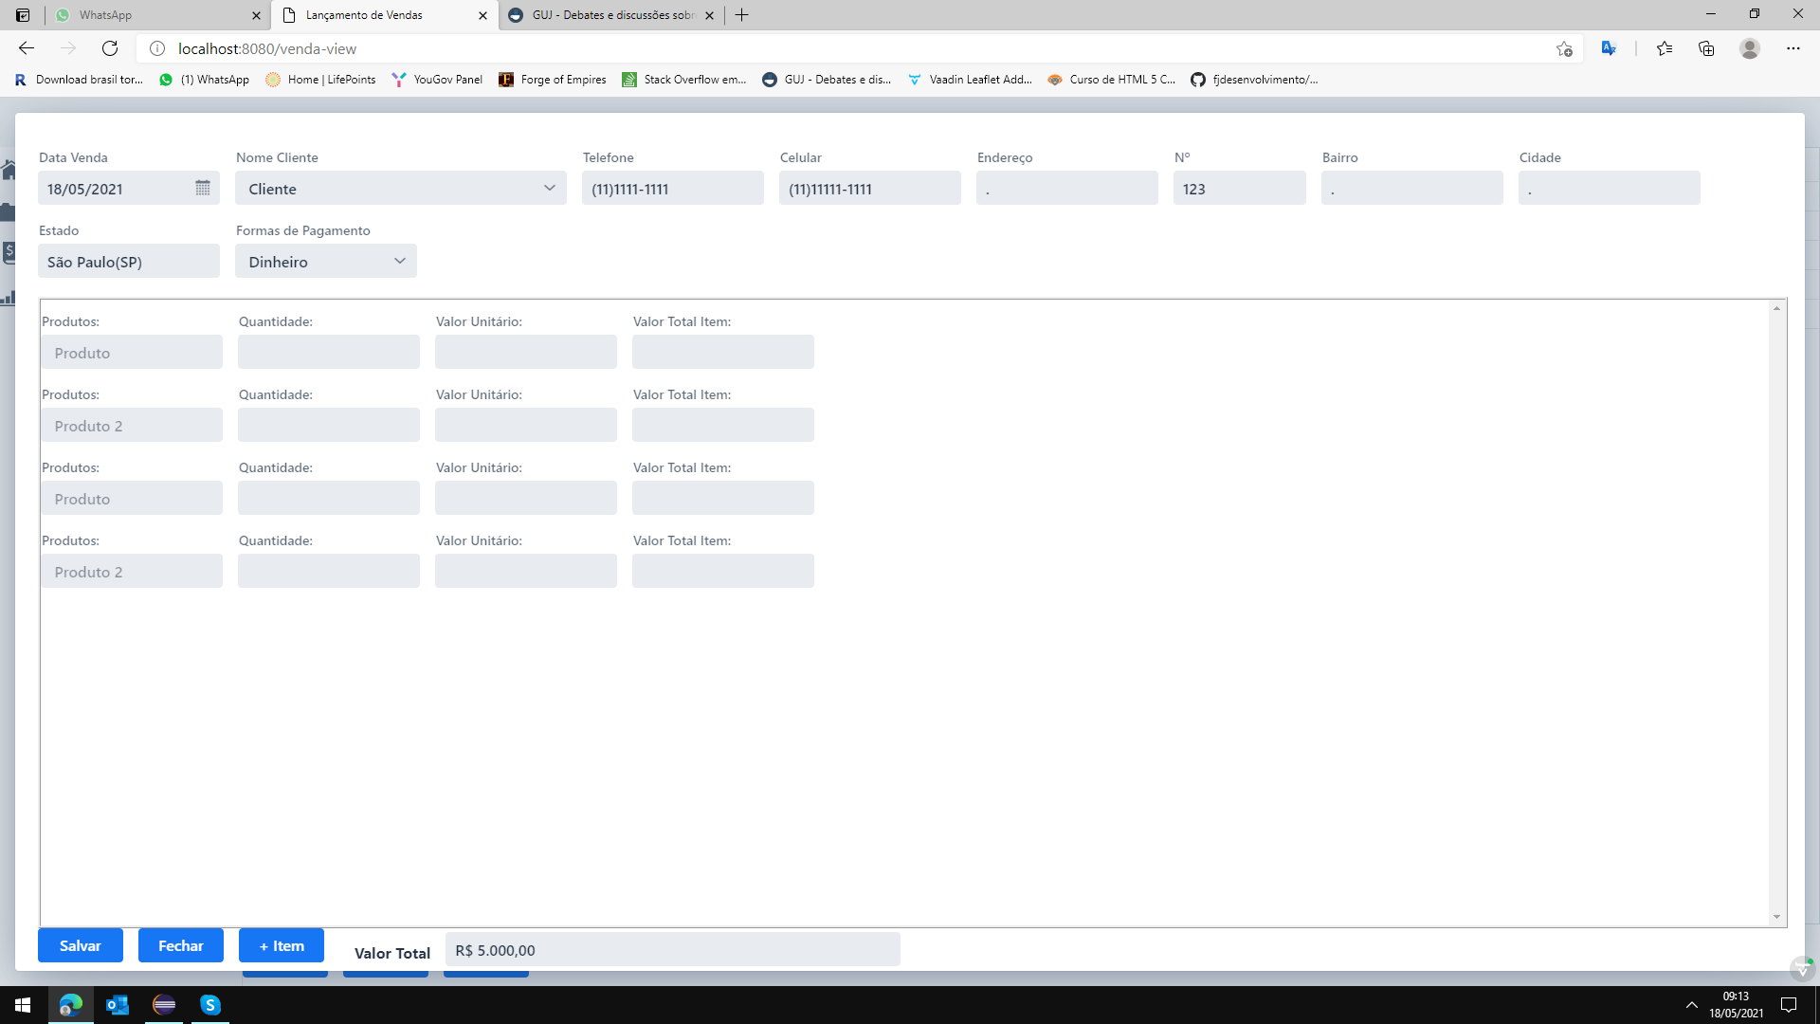Click the first row Quantidade field
Viewport: 1820px width, 1024px height.
point(329,352)
